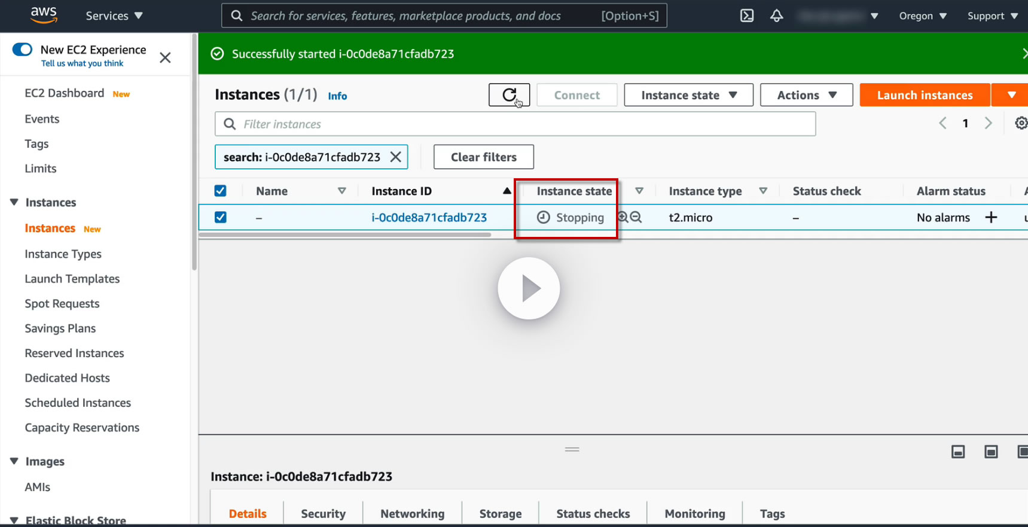
Task: Open the Support dropdown menu
Action: coord(992,16)
